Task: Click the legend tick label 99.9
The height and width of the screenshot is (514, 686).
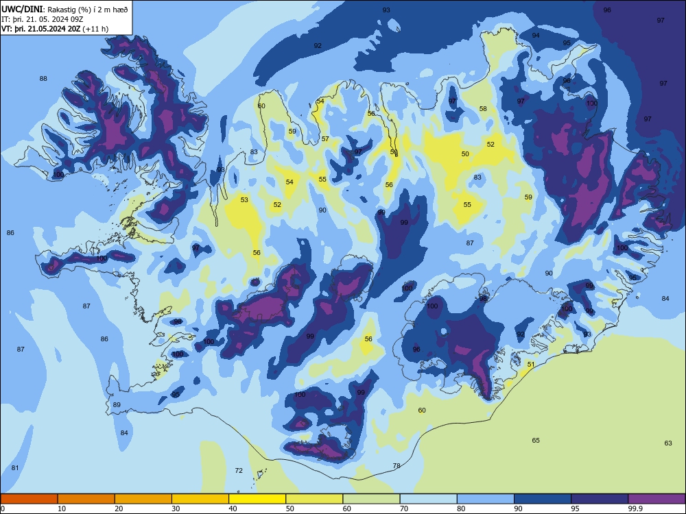Action: point(635,509)
